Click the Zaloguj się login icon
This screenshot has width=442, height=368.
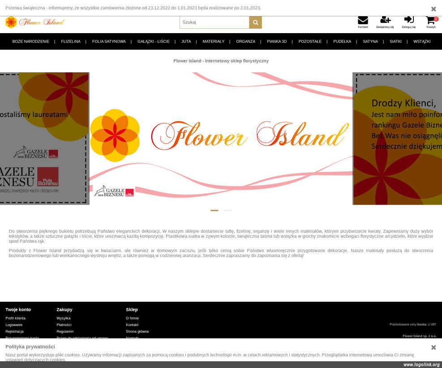coord(409,22)
